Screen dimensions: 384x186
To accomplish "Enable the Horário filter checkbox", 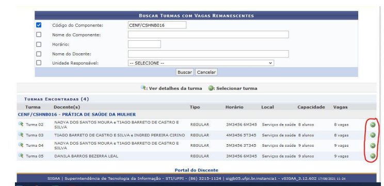I will click(x=39, y=44).
